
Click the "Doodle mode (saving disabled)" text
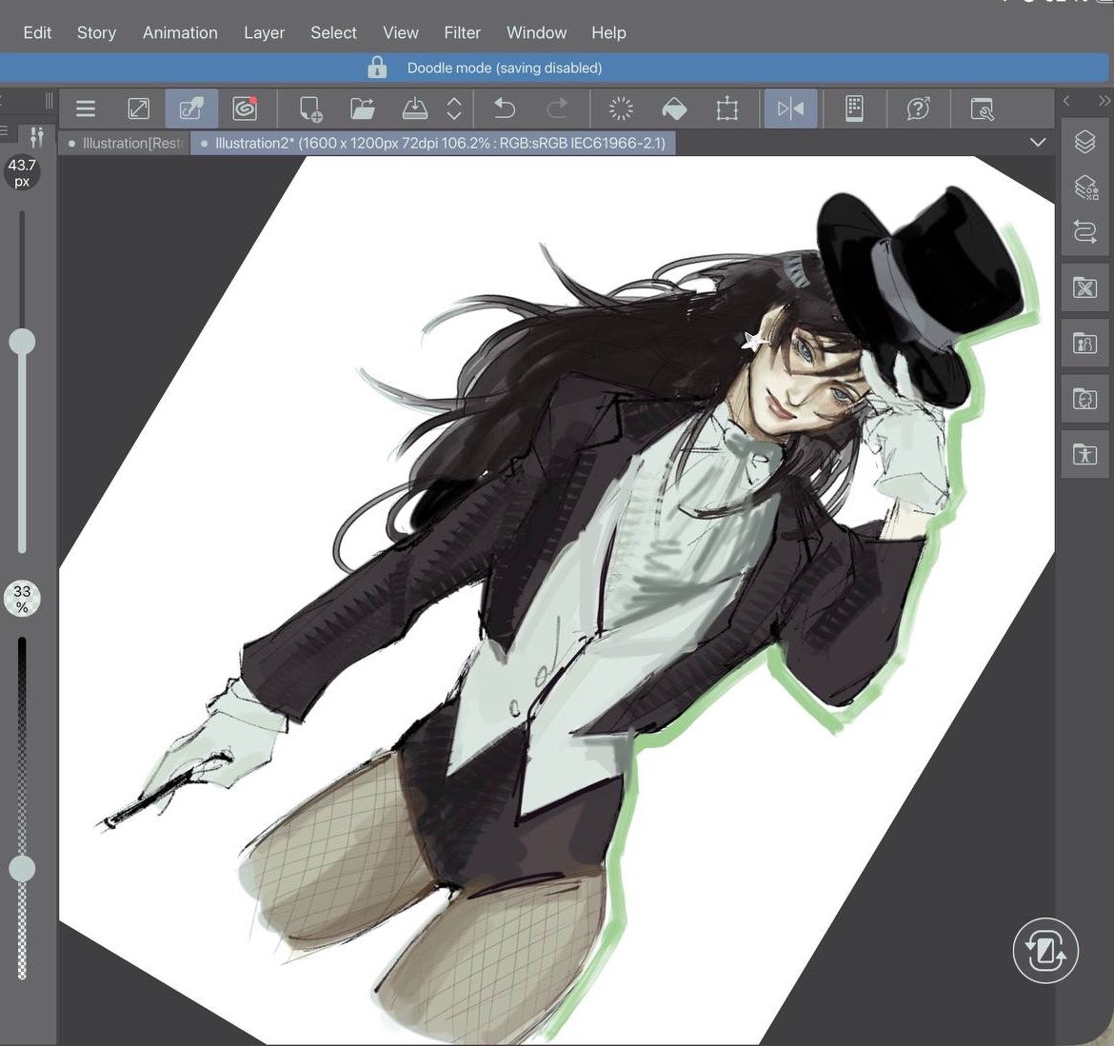(505, 69)
